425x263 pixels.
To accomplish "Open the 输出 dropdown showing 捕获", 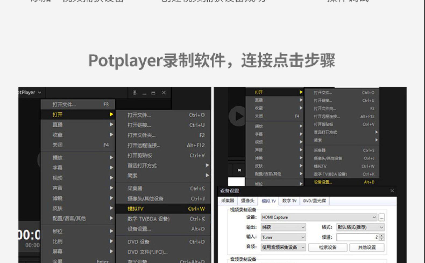I will pyautogui.click(x=283, y=227).
